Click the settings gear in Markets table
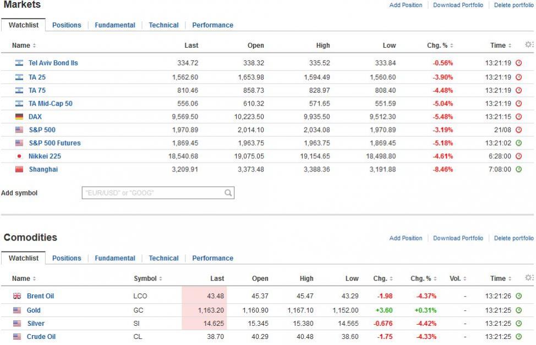The height and width of the screenshot is (345, 536). coord(528,45)
